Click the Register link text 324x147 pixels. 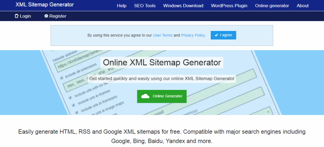click(x=58, y=16)
